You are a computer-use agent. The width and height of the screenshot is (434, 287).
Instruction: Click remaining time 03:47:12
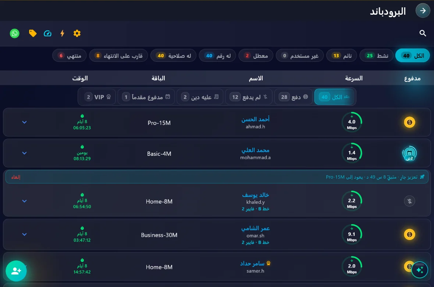(82, 240)
